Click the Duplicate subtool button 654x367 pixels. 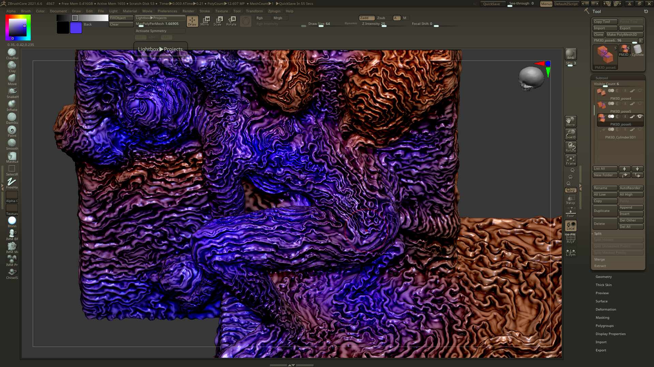pyautogui.click(x=605, y=211)
